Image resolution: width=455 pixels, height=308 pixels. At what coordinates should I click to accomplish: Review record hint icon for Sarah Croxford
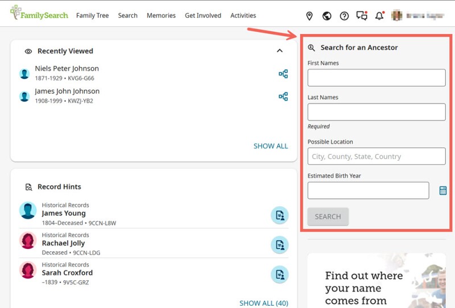pyautogui.click(x=280, y=274)
